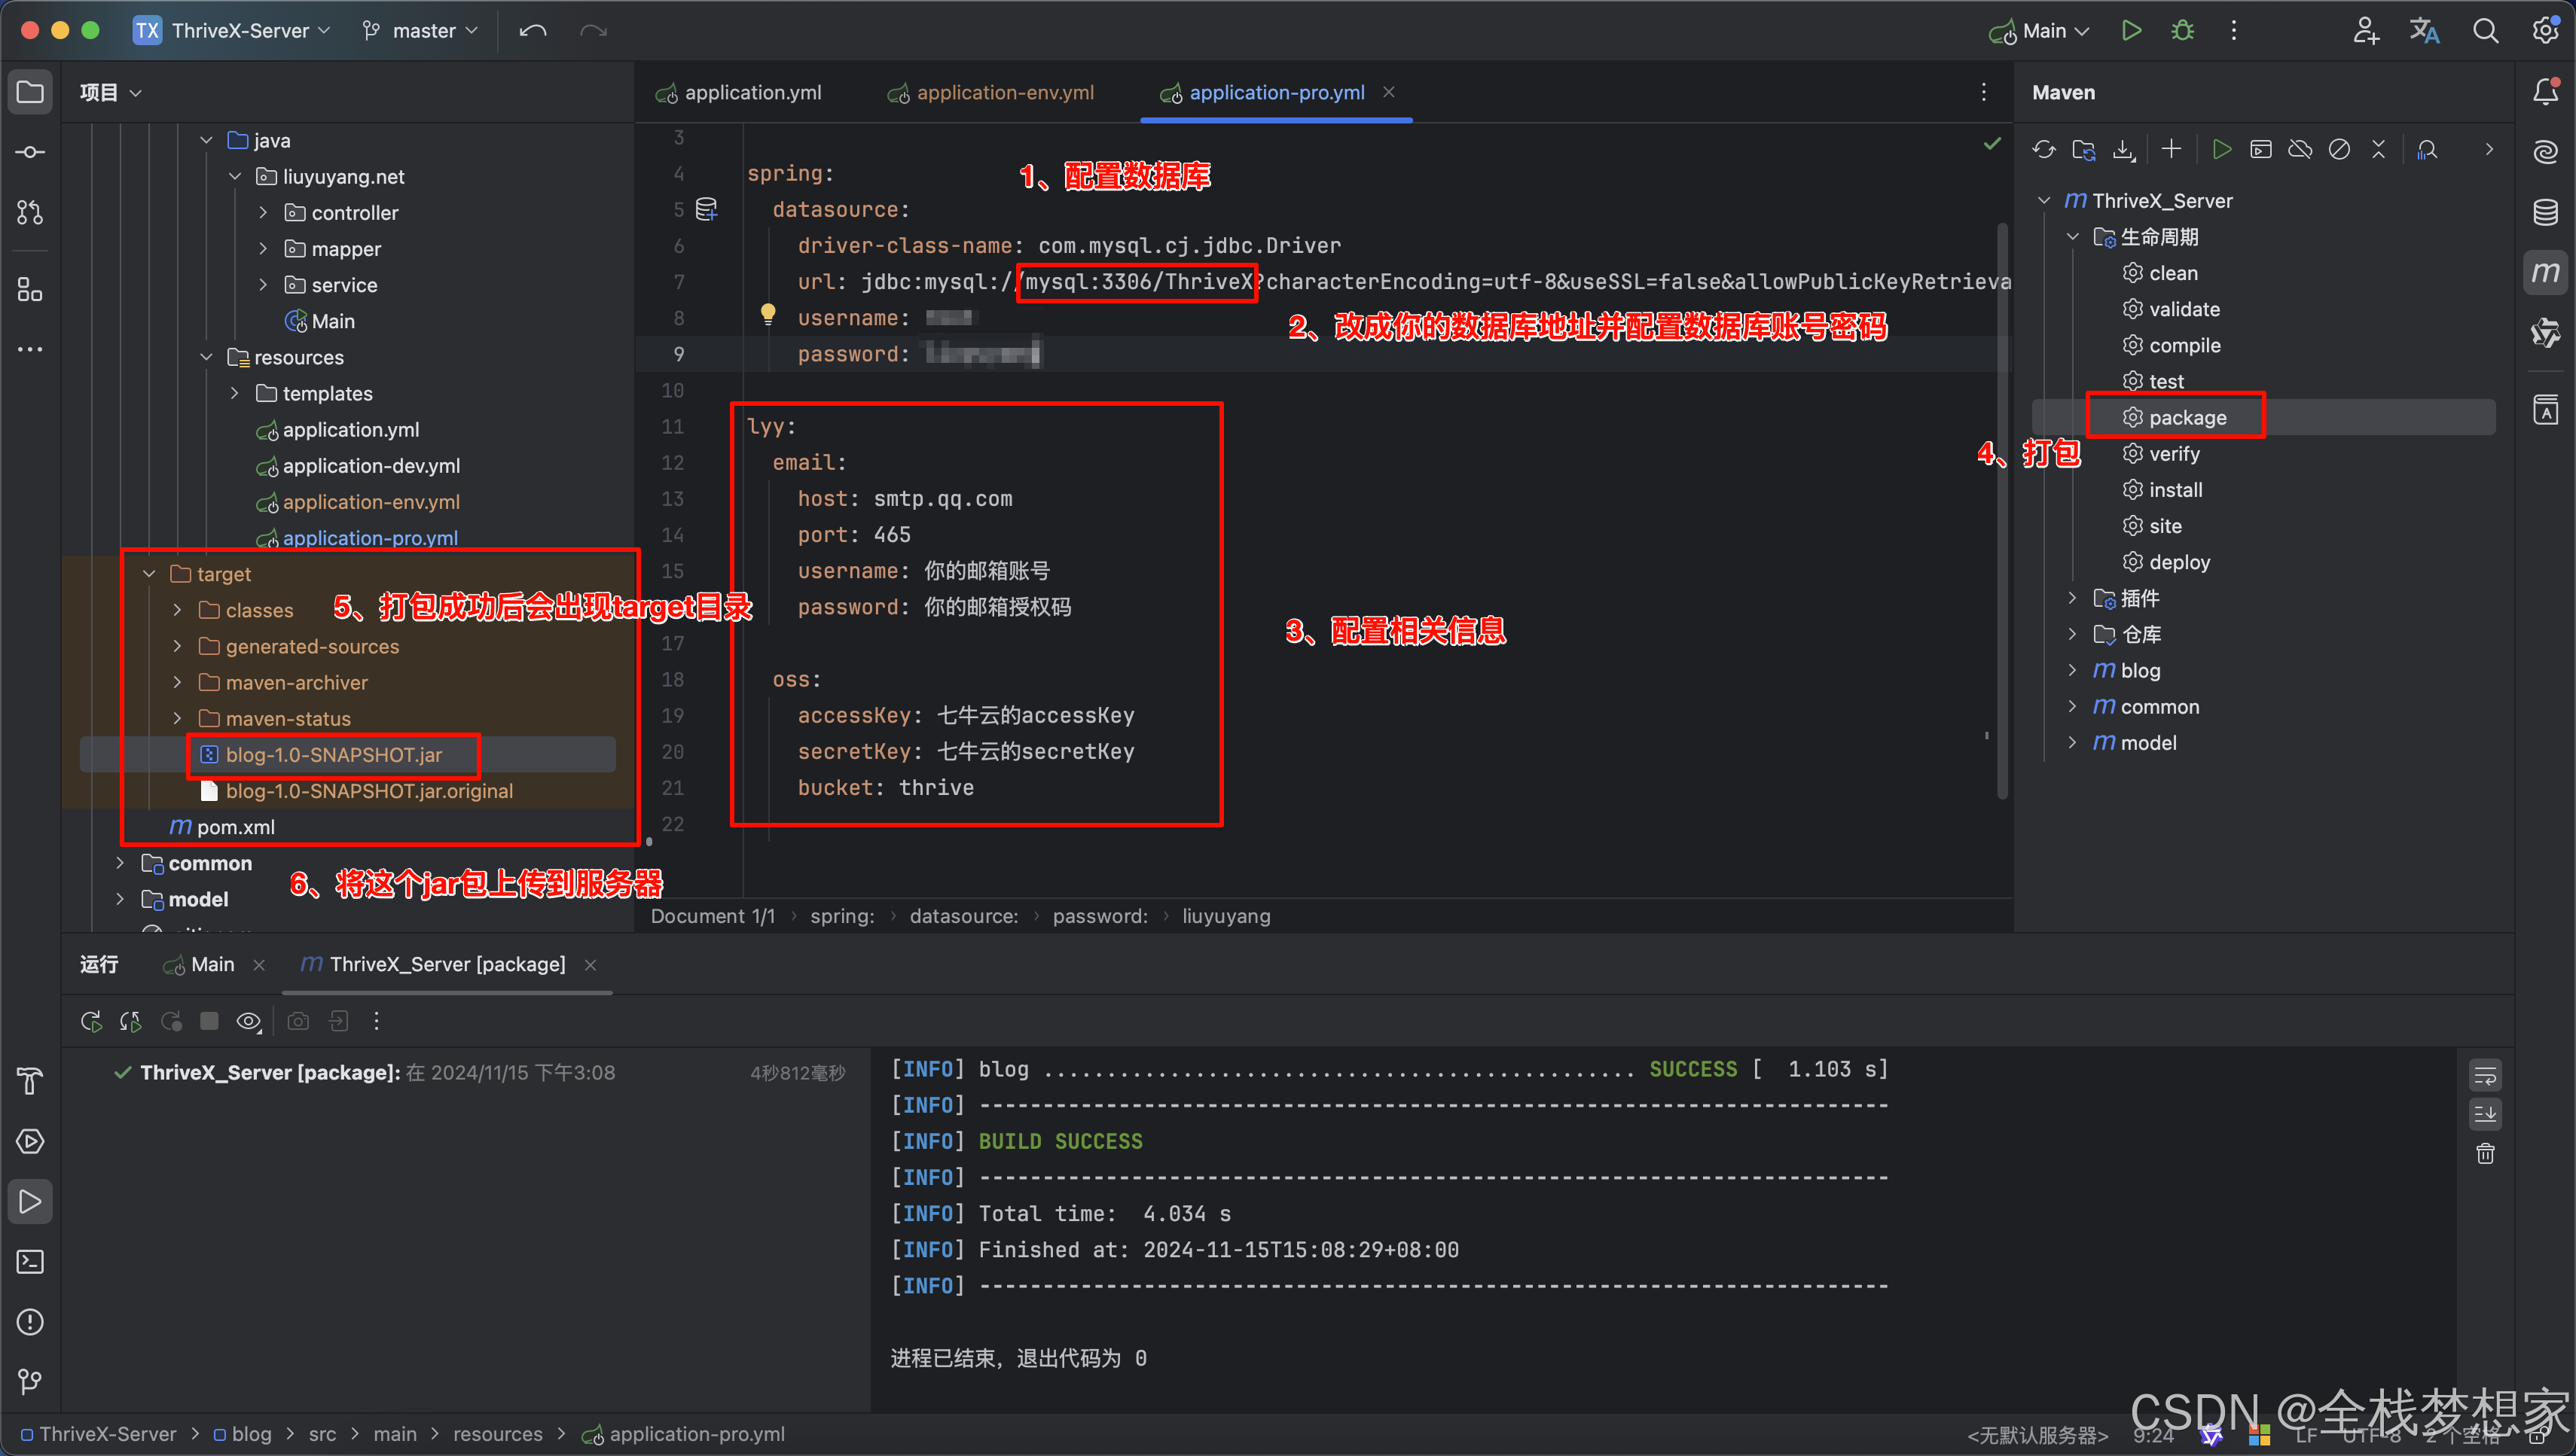Switch to the application.yml editor tab
Viewport: 2576px width, 1456px height.
point(738,92)
